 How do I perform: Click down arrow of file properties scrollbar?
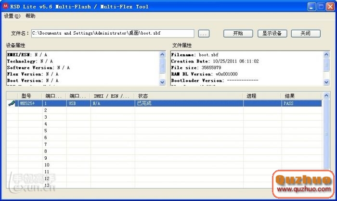[x=326, y=82]
